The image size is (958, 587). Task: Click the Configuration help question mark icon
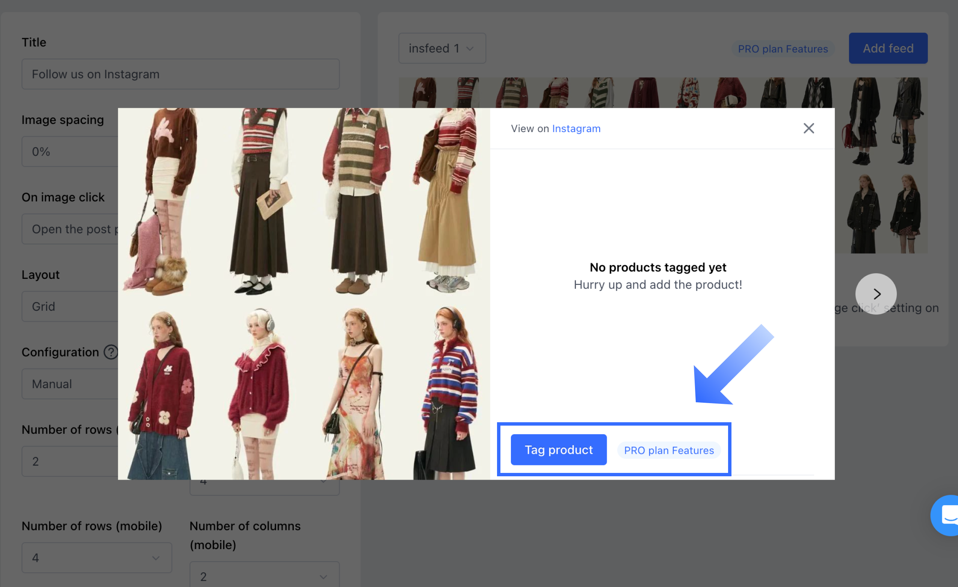point(111,352)
